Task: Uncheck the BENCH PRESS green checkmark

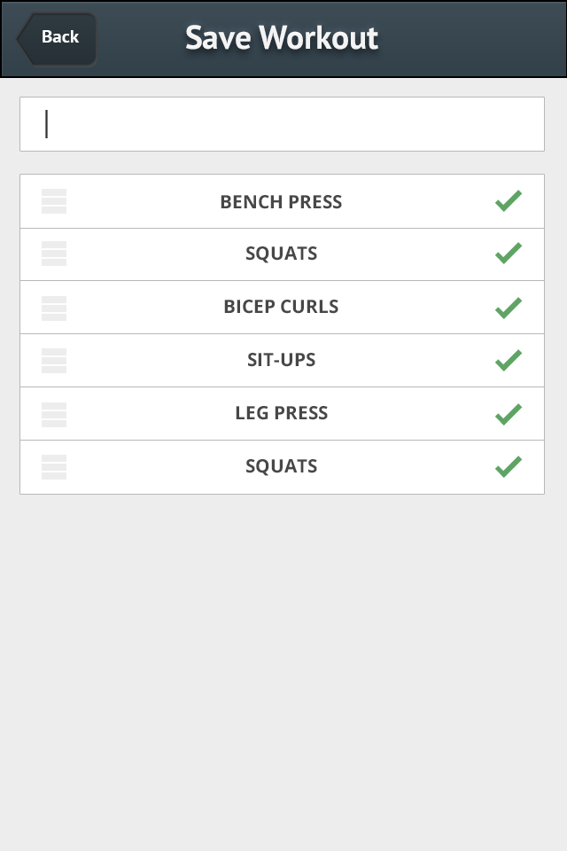Action: click(508, 201)
